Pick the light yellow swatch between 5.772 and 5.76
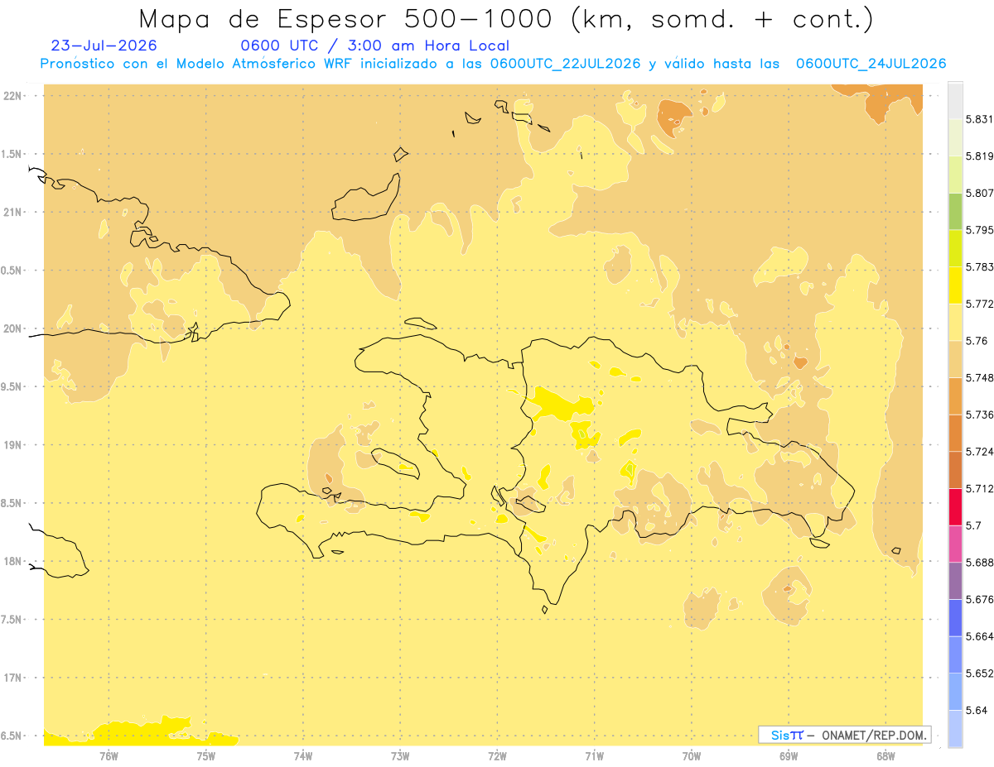Screen dimensions: 994x767 [x=955, y=323]
